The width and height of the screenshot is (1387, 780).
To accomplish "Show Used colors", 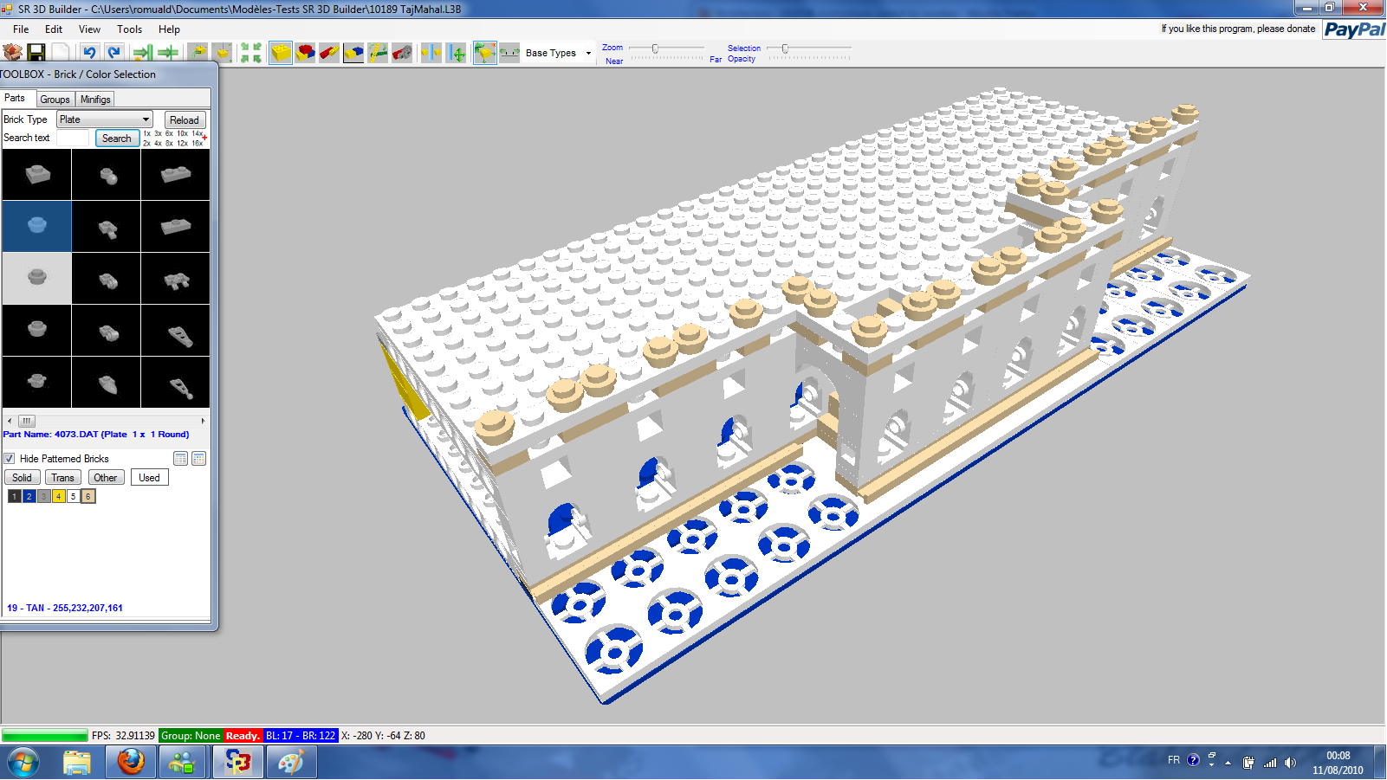I will point(150,478).
